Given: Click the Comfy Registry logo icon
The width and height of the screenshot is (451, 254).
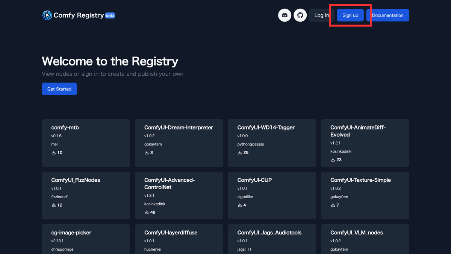Looking at the screenshot, I should click(x=47, y=15).
